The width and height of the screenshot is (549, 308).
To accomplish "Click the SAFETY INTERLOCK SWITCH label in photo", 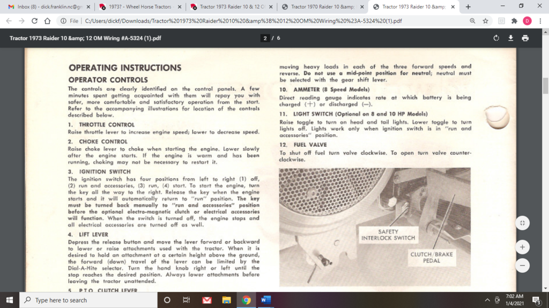I will pyautogui.click(x=388, y=235).
